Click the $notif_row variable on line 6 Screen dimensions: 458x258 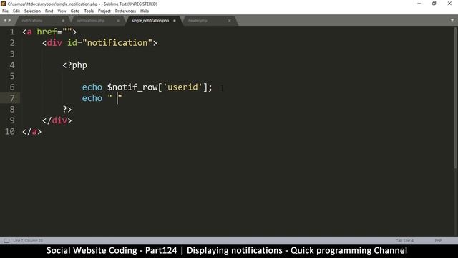click(x=132, y=87)
